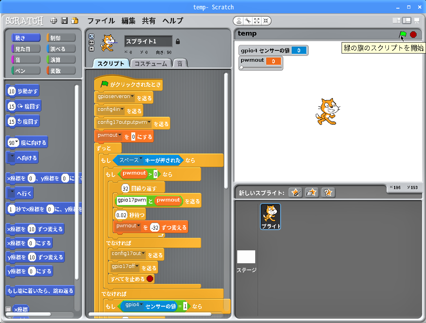The image size is (426, 323).
Task: Tick the x座標 reporter checkbox
Action: [8, 309]
